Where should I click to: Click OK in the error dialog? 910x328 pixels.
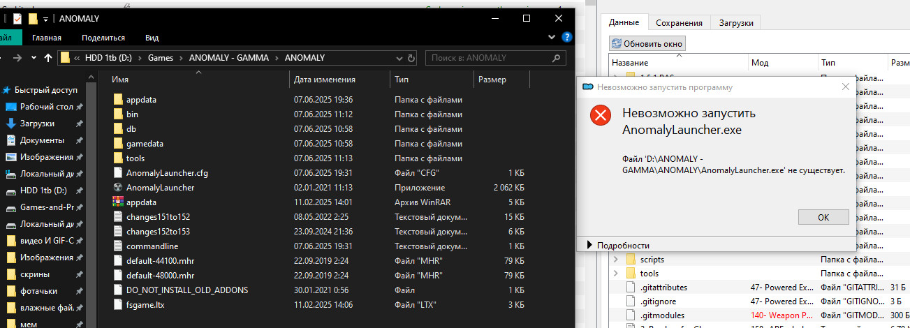(823, 217)
